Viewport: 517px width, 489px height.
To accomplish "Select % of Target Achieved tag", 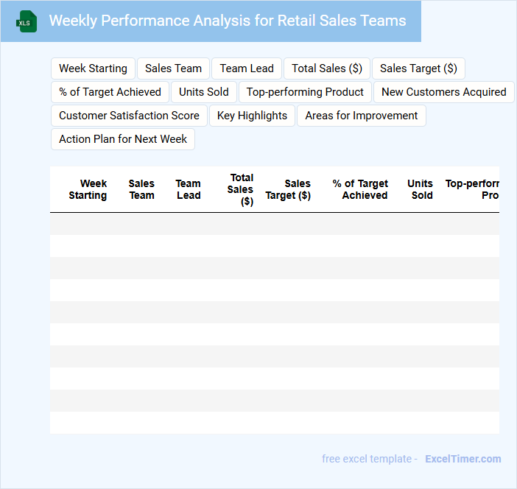I will coord(110,92).
